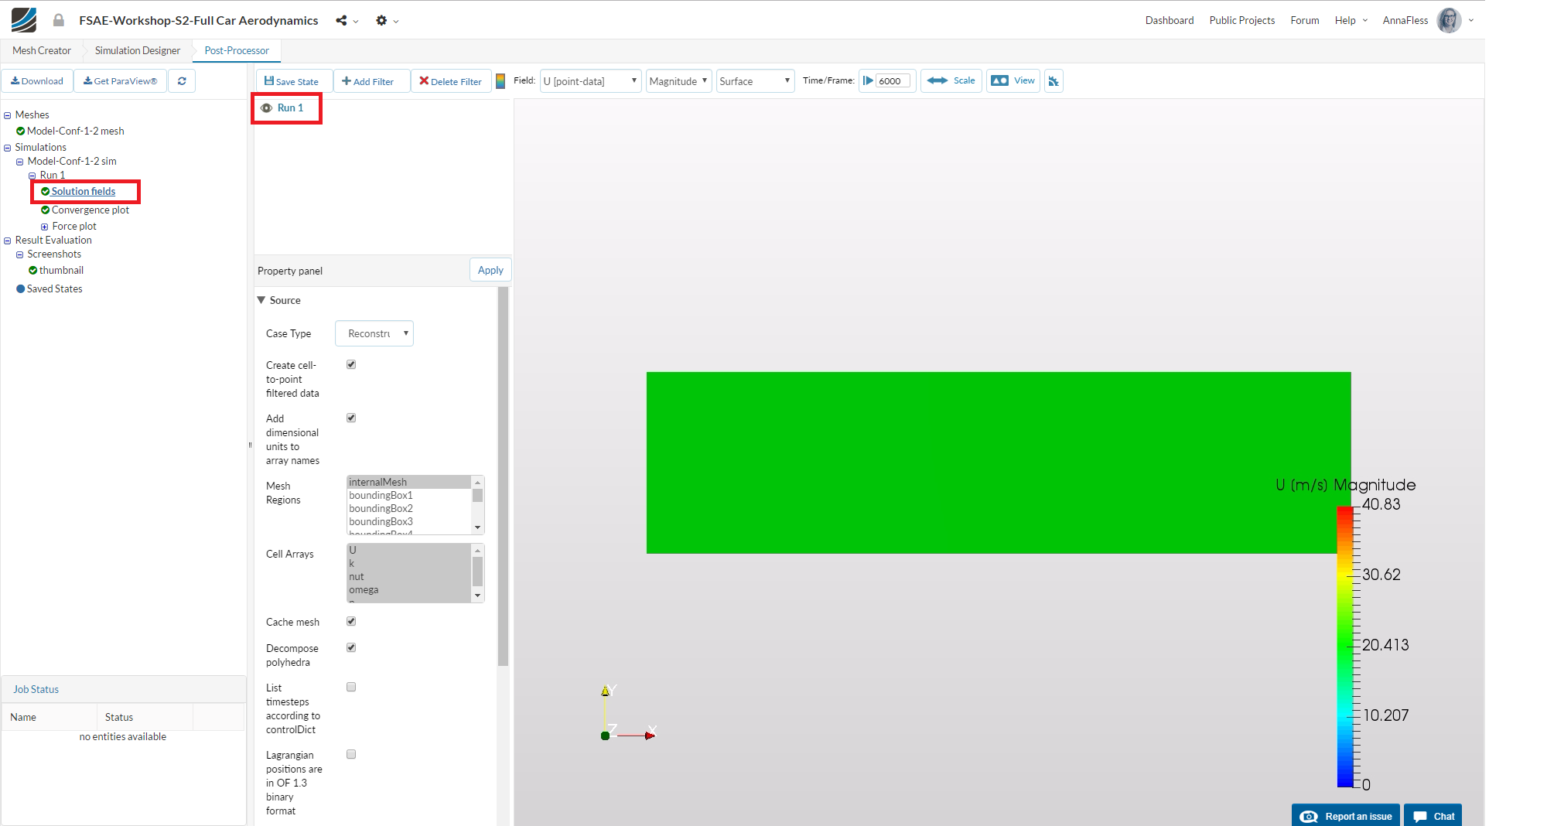Select omega in Cell Arrays

pos(409,589)
